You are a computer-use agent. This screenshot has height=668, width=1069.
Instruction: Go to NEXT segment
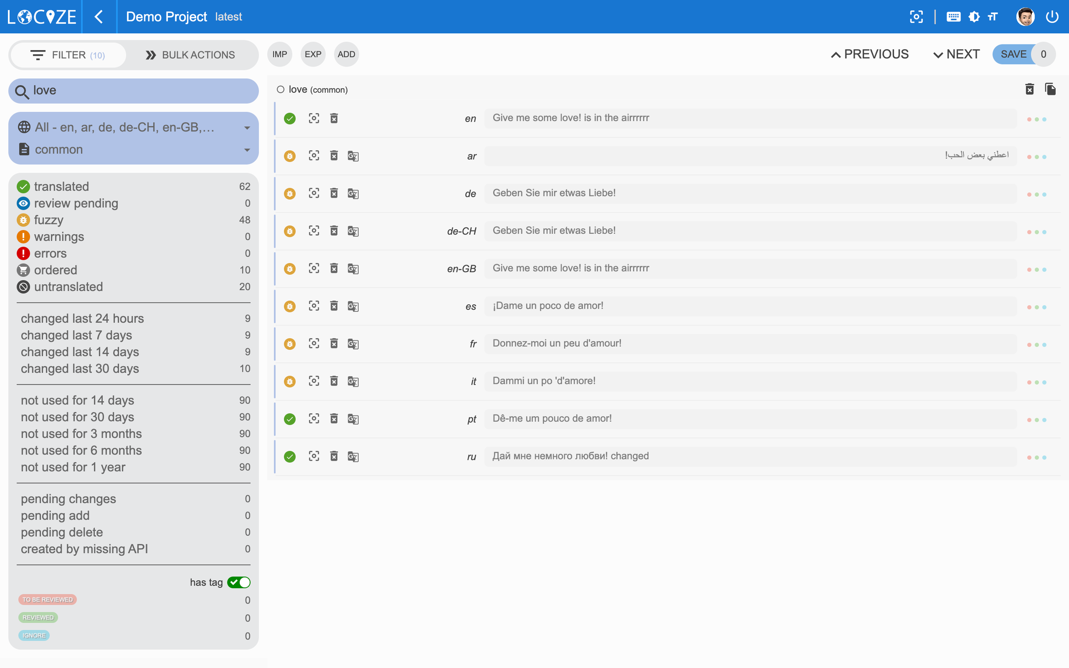click(x=956, y=54)
